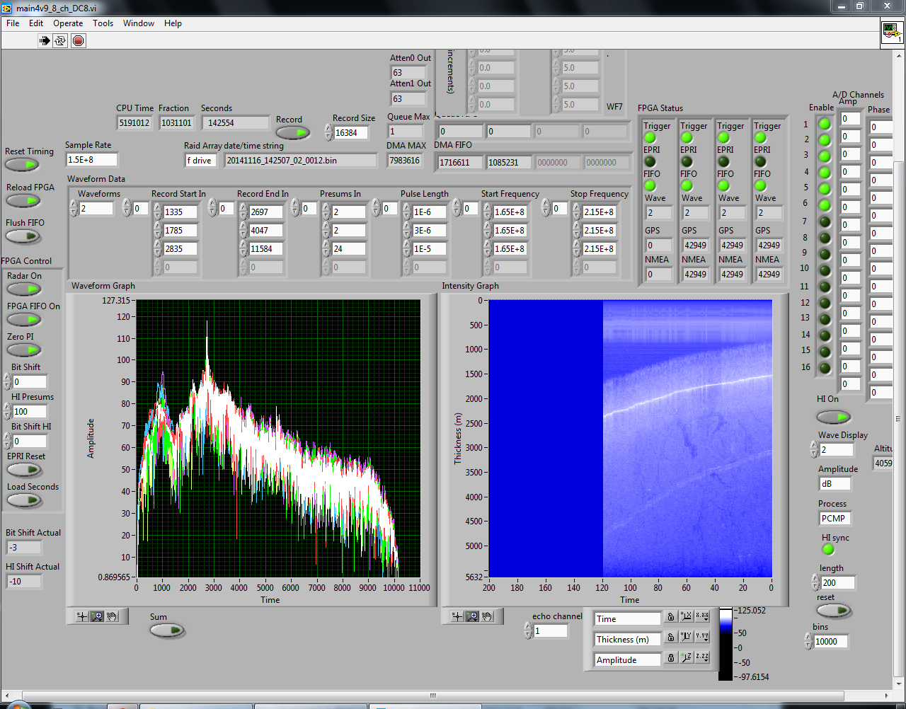Click the Run arrow icon
Screen dimensions: 906x709
[45, 40]
